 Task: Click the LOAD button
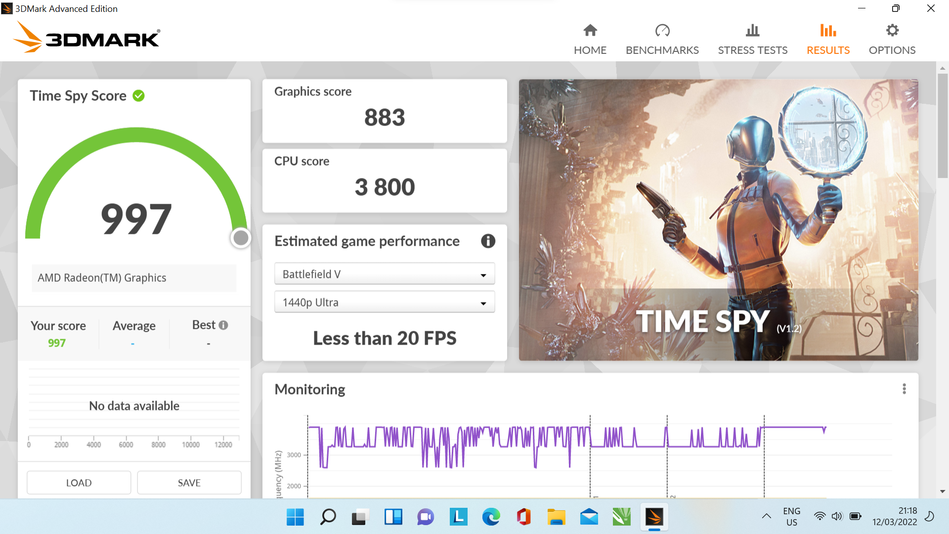click(x=79, y=483)
